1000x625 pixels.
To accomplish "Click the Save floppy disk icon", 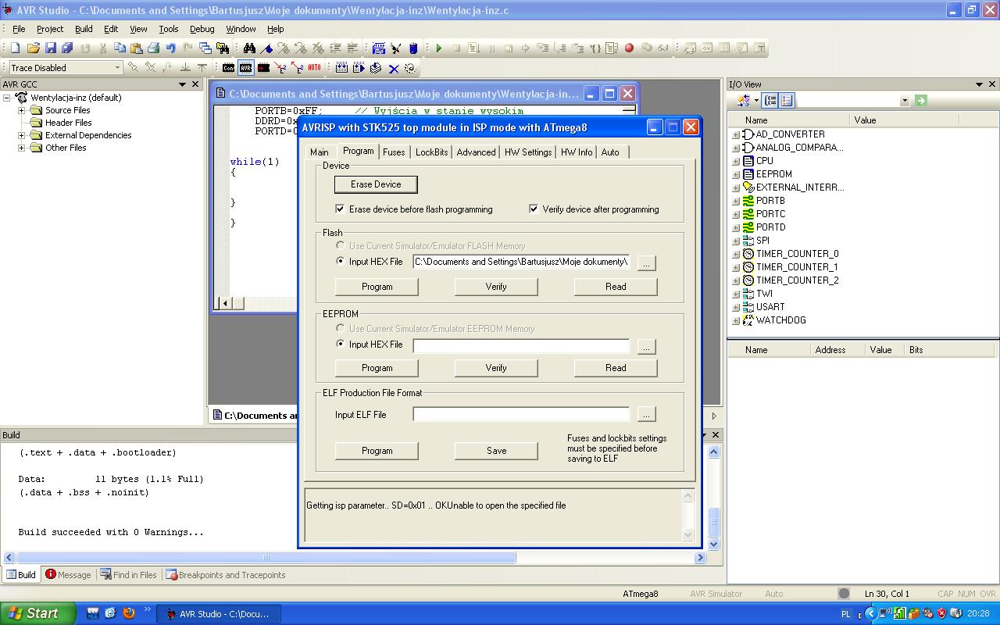I will tap(51, 48).
